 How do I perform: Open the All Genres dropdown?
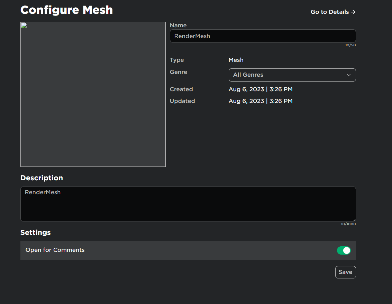[x=292, y=75]
